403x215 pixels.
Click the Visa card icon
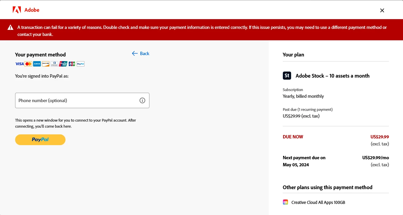coord(19,64)
